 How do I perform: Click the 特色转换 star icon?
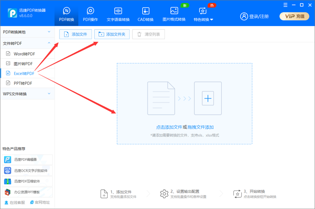pyautogui.click(x=203, y=11)
